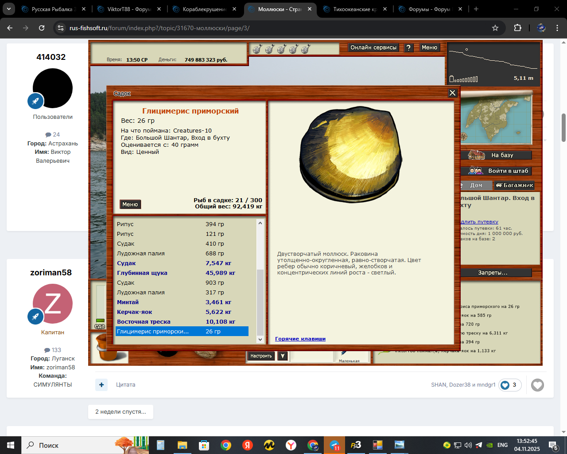Bookmark this page with the star icon
Viewport: 567px width, 454px height.
[x=495, y=28]
